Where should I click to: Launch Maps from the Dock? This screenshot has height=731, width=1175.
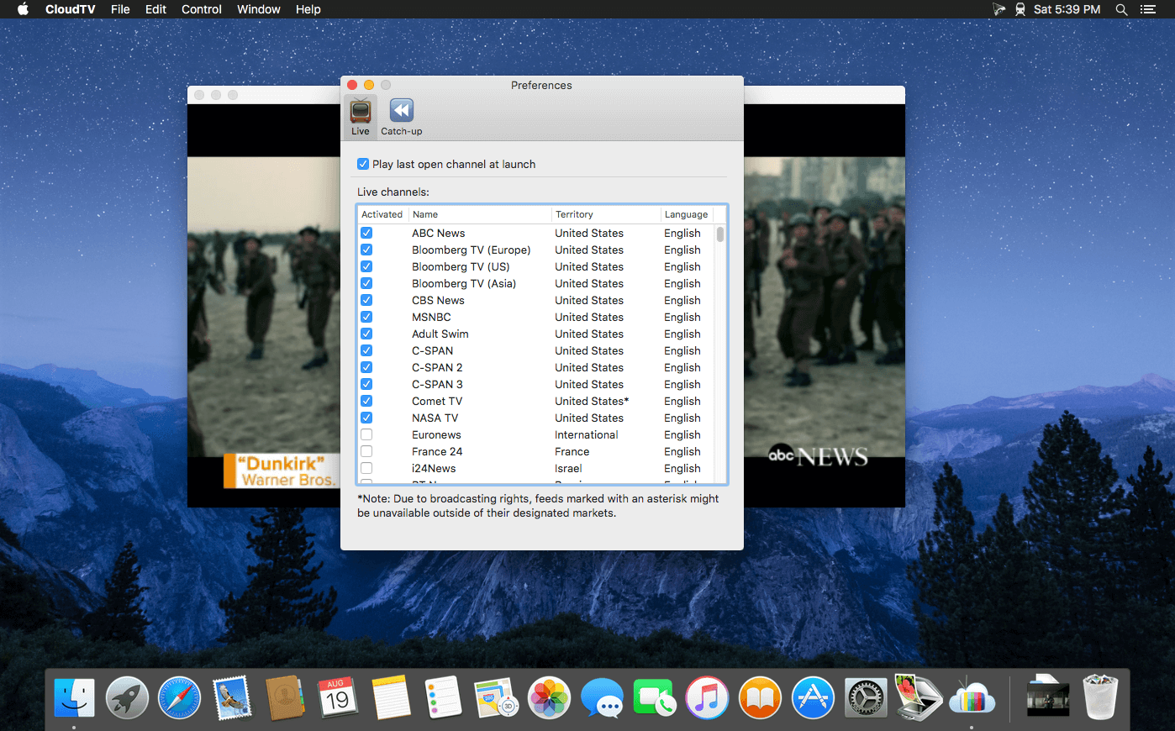click(x=496, y=697)
